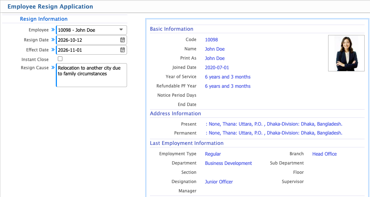This screenshot has width=370, height=197.
Task: Click the Resign Information section heading
Action: tap(44, 19)
